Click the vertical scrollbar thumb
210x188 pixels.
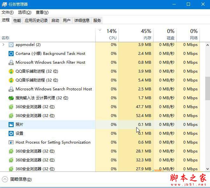pos(207,88)
